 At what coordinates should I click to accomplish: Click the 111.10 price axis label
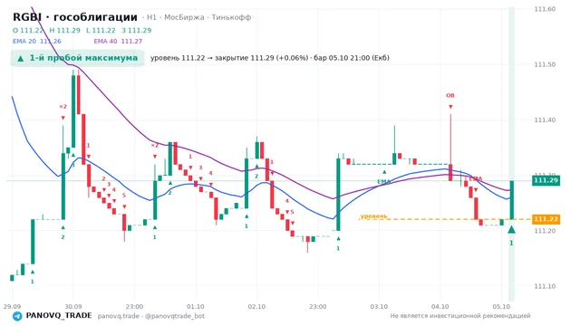[x=545, y=286]
